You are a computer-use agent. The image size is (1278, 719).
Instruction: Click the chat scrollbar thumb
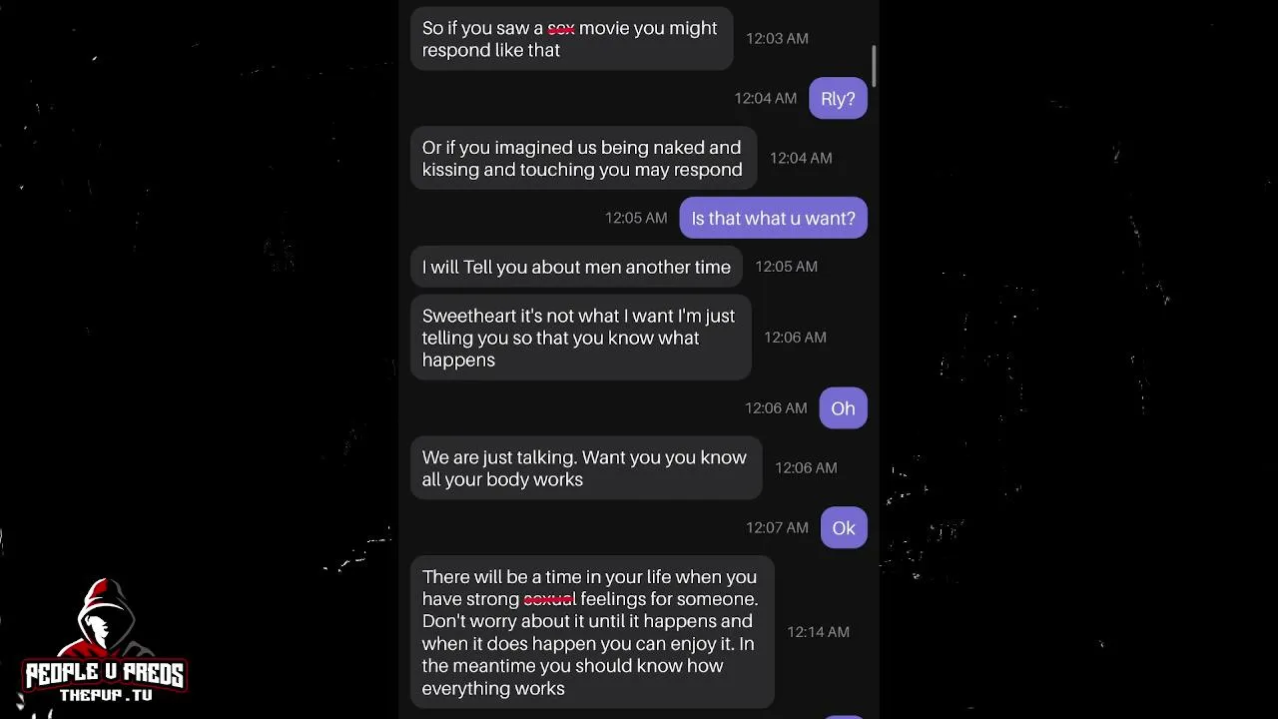click(x=874, y=66)
